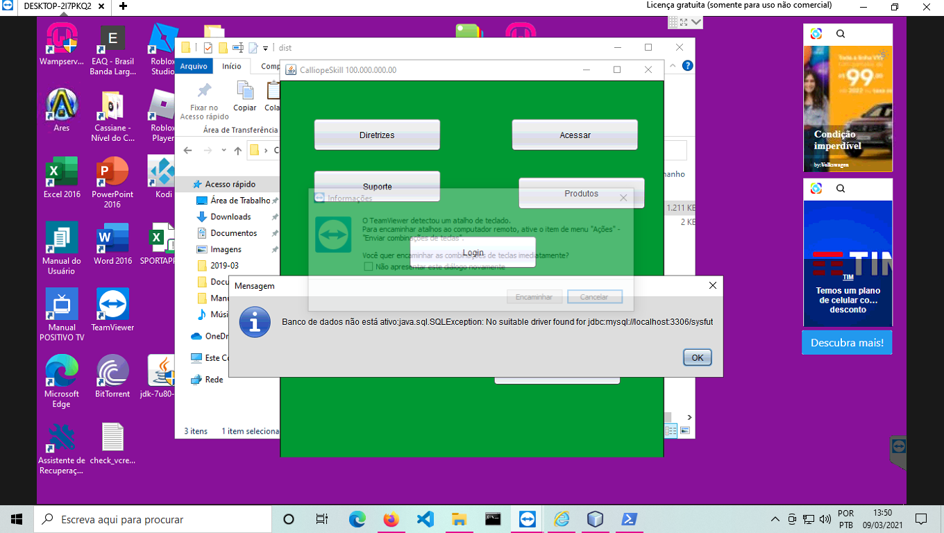Viewport: 944px width, 533px height.
Task: Click the File Explorer help icon
Action: tap(688, 66)
